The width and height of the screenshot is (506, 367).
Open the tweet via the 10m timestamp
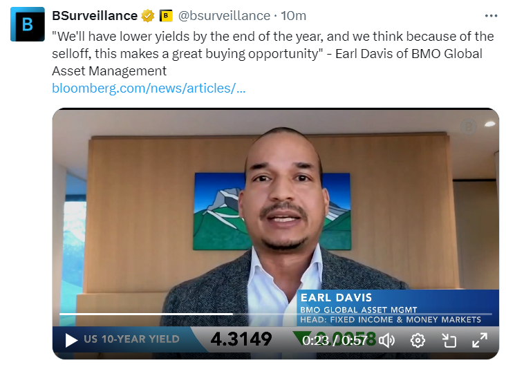coord(293,15)
